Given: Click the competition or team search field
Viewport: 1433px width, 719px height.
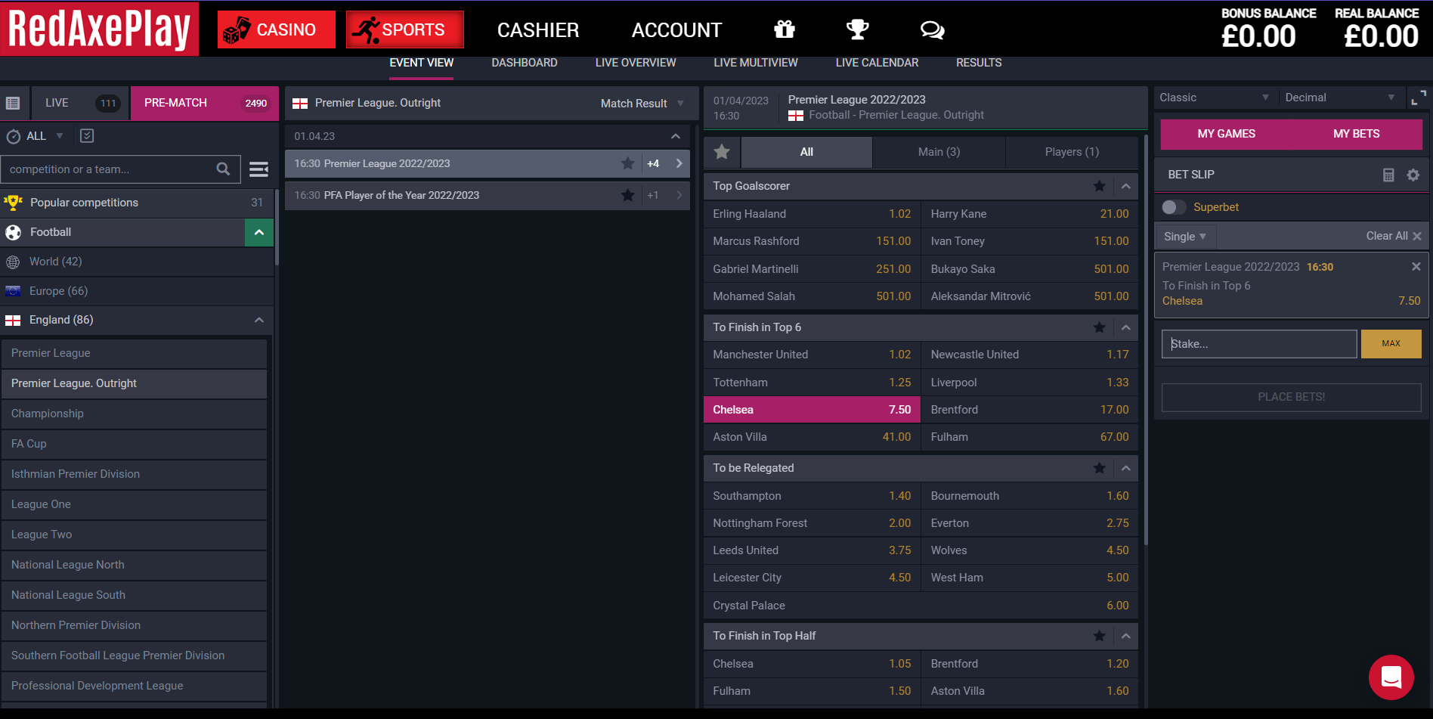Looking at the screenshot, I should pos(110,169).
